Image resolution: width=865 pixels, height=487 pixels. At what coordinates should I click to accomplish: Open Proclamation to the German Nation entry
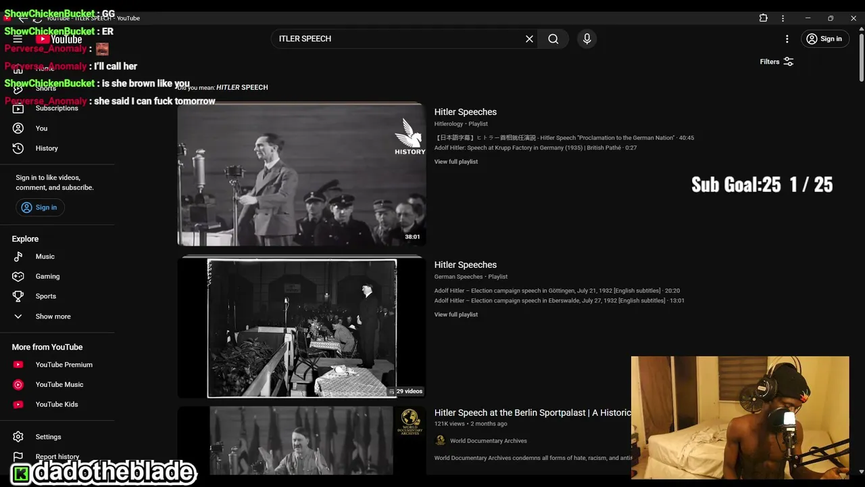[564, 138]
